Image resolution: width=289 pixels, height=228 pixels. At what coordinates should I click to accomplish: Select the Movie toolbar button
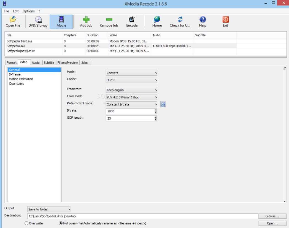[61, 22]
